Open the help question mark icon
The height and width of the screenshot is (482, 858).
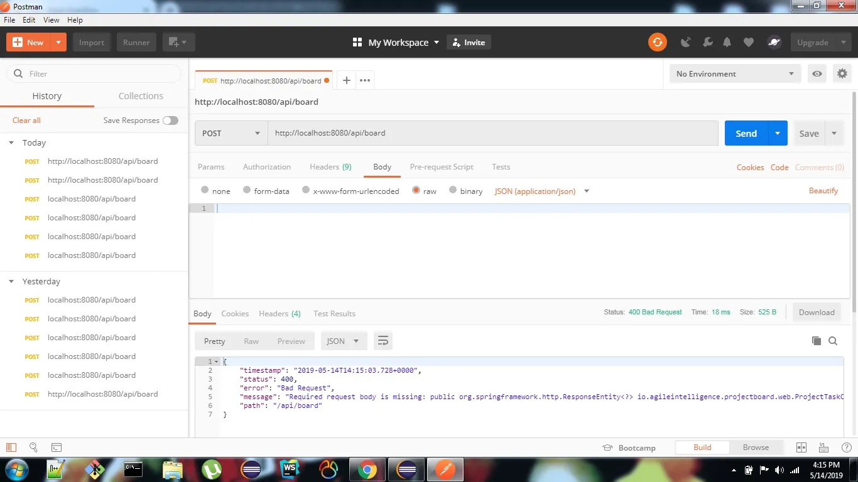pyautogui.click(x=846, y=447)
